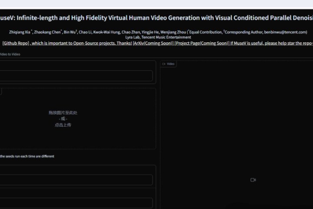Click the benbinwu@tencent.com email address

coord(286,32)
